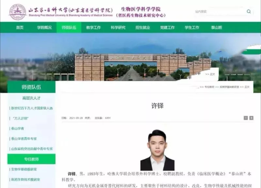261x188 pixels.
Task: Click the search magnifier icon
Action: click(249, 11)
